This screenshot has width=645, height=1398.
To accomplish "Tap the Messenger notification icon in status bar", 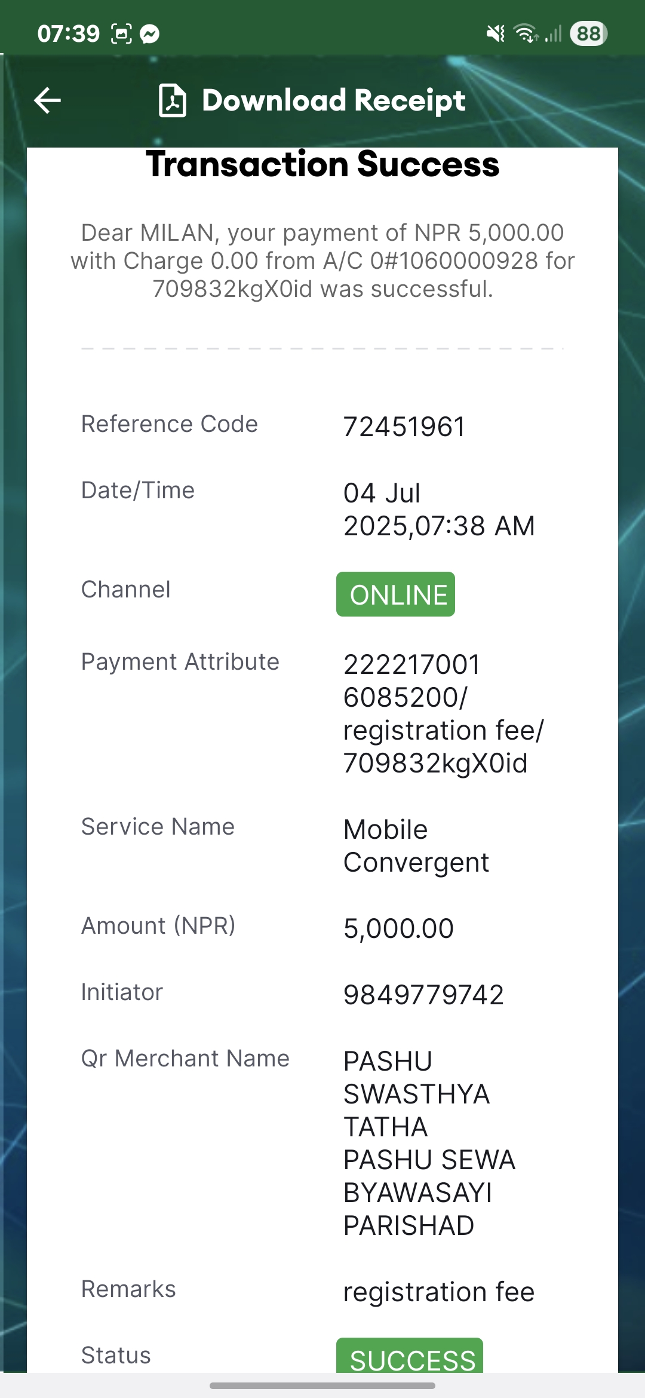I will click(x=150, y=34).
